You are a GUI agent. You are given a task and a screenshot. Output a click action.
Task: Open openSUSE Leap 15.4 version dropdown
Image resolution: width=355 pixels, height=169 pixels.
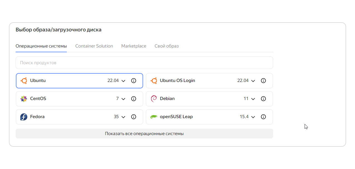tap(253, 117)
